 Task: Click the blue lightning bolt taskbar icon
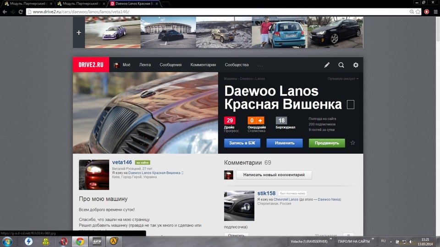[x=28, y=242]
